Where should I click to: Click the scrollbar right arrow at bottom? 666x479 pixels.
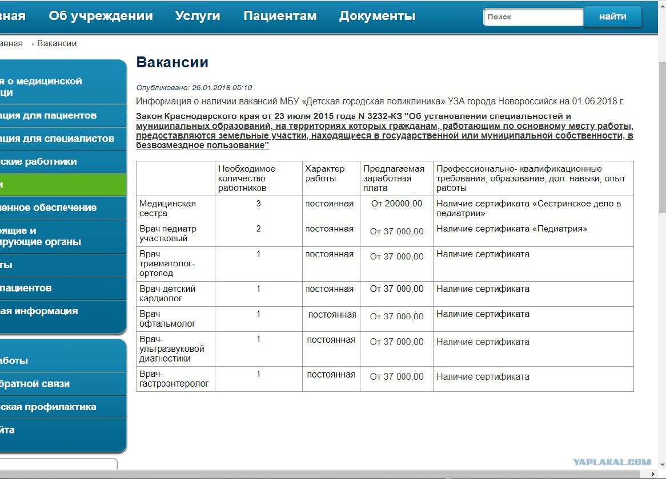click(x=653, y=474)
